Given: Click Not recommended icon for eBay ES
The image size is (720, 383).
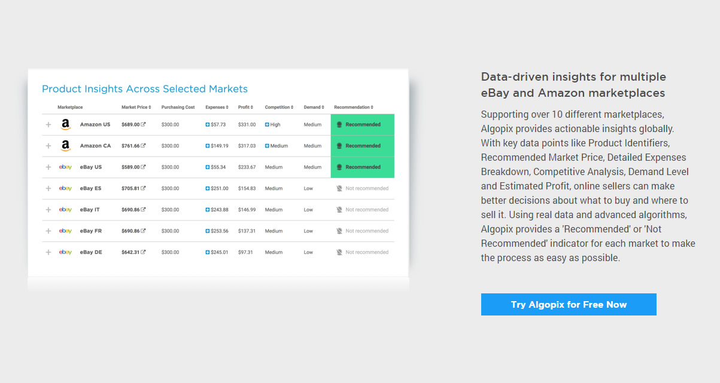Looking at the screenshot, I should tap(339, 188).
